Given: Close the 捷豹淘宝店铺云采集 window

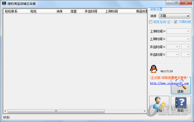Looking at the screenshot, I should pos(186,3).
